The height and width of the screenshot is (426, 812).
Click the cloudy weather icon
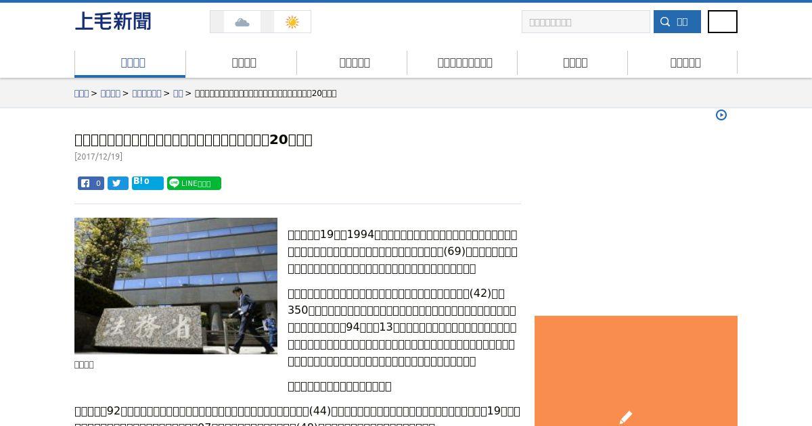tap(242, 22)
